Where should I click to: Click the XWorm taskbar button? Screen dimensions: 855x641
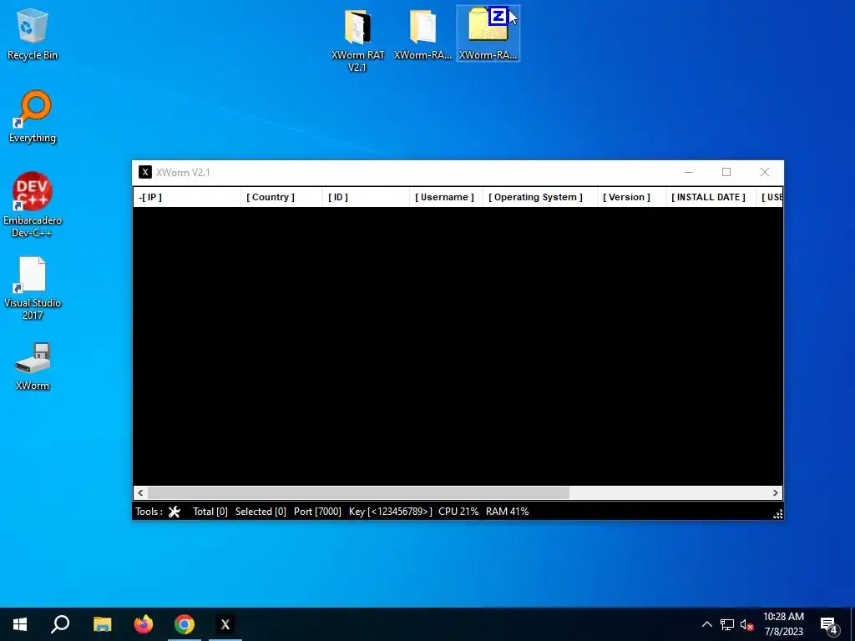click(x=225, y=624)
